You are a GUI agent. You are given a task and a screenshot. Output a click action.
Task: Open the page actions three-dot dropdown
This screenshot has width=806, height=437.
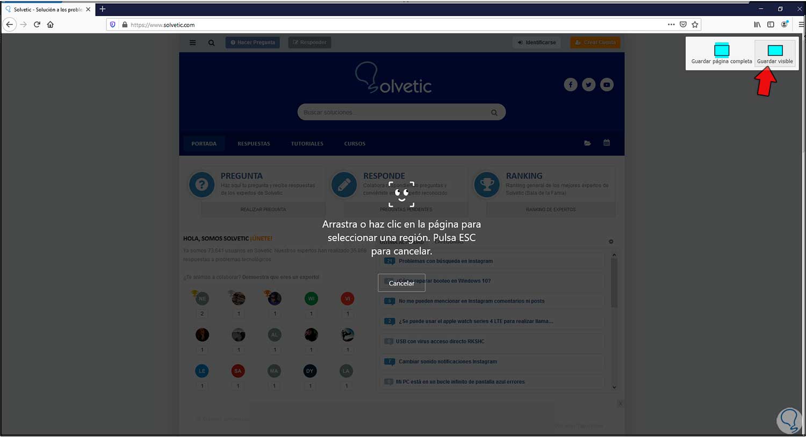click(671, 24)
